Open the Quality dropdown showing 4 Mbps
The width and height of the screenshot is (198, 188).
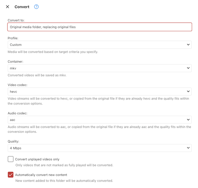pos(100,148)
